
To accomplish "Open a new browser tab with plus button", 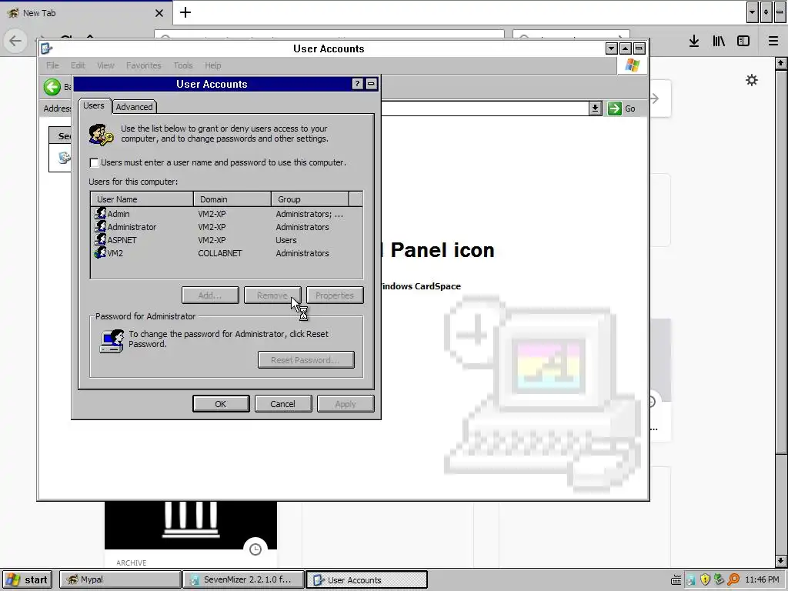I will [x=185, y=12].
